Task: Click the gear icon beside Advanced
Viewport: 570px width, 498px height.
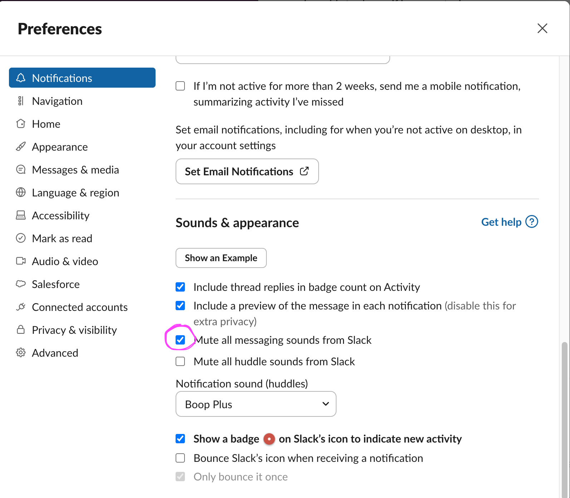Action: [x=21, y=353]
